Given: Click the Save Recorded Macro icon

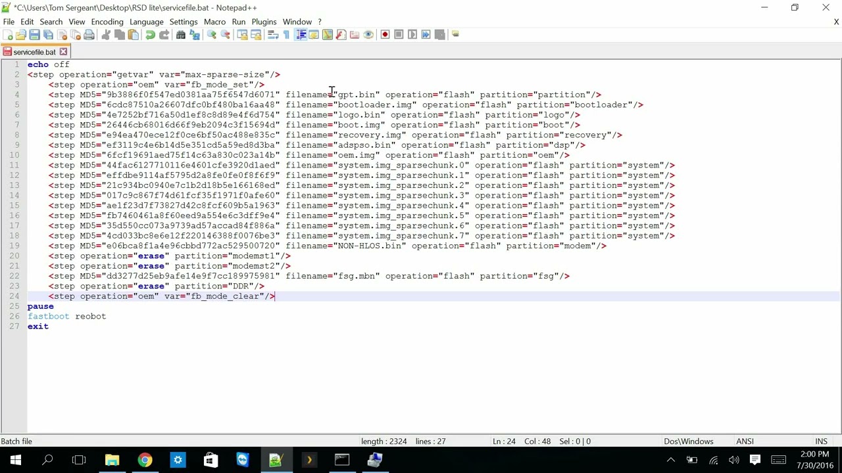Looking at the screenshot, I should (x=439, y=35).
